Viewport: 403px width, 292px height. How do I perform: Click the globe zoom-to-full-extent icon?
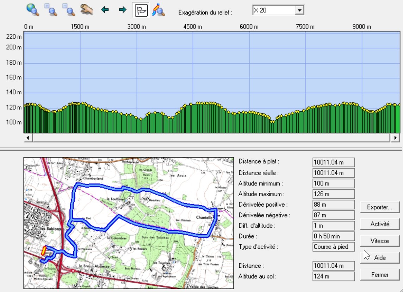33,10
